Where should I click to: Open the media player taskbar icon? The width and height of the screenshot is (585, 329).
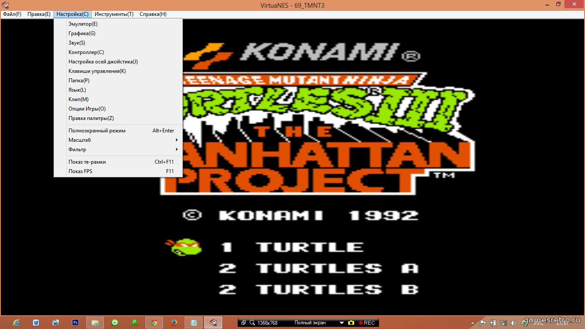coord(56,322)
